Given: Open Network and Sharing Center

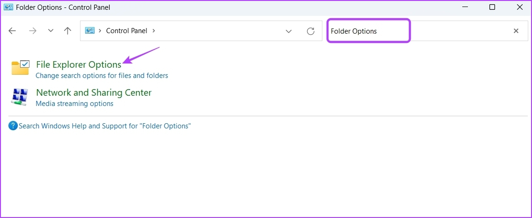Looking at the screenshot, I should (x=94, y=92).
